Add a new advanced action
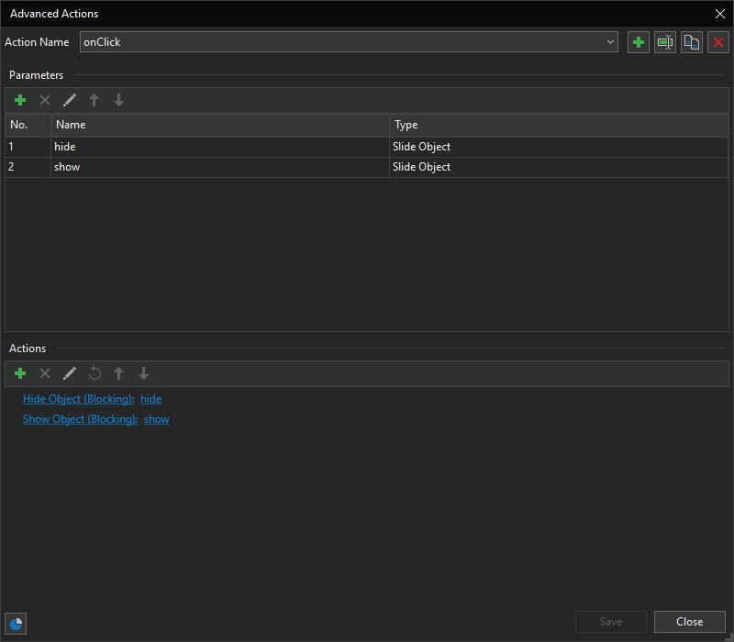Screen dimensions: 734x642 [639, 42]
